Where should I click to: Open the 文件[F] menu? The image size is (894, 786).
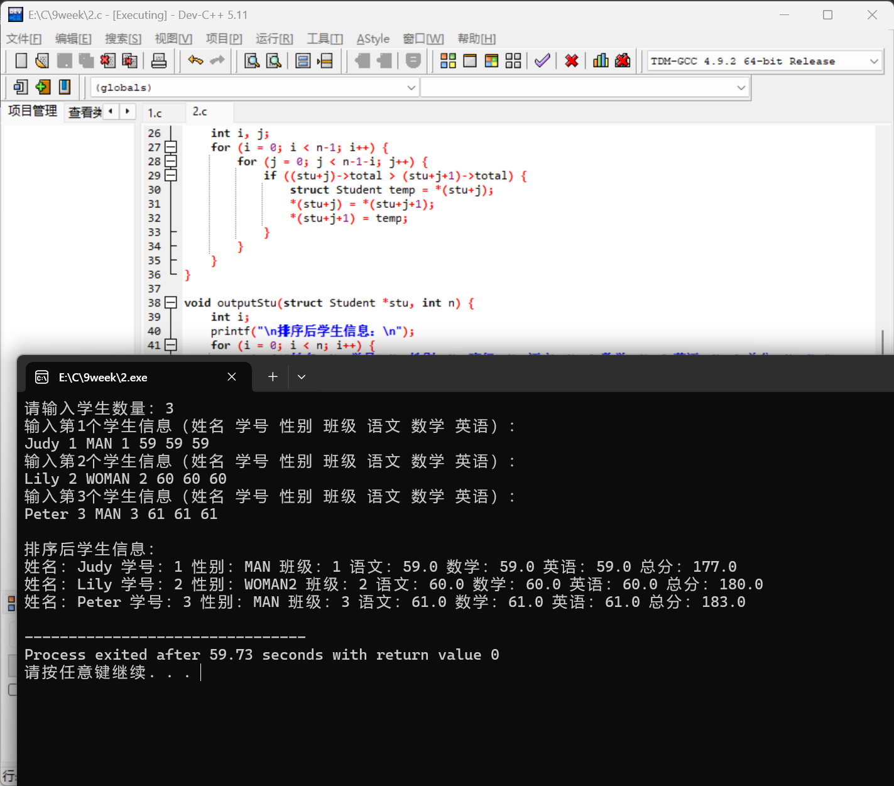(24, 39)
